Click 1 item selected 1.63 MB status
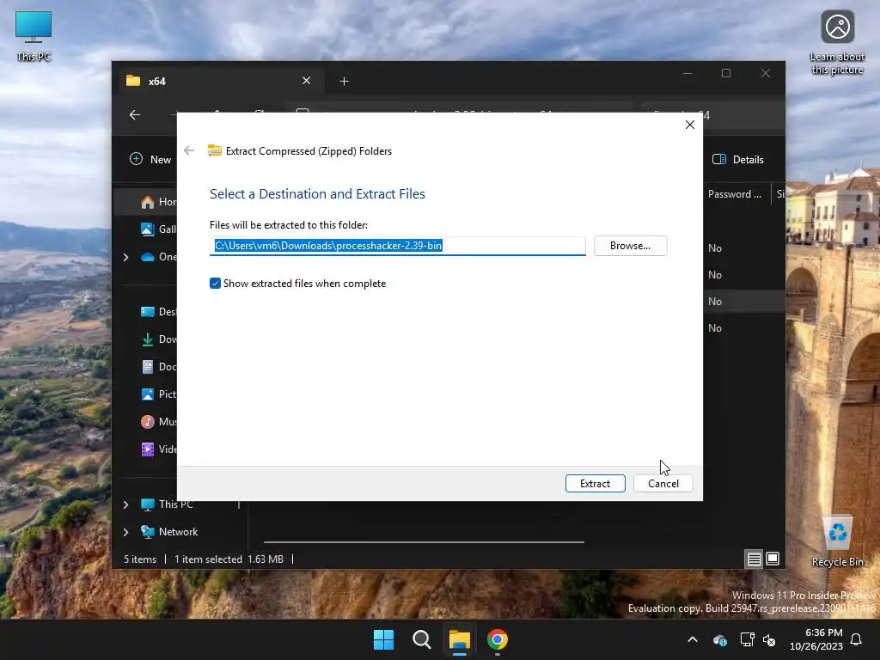 click(229, 559)
